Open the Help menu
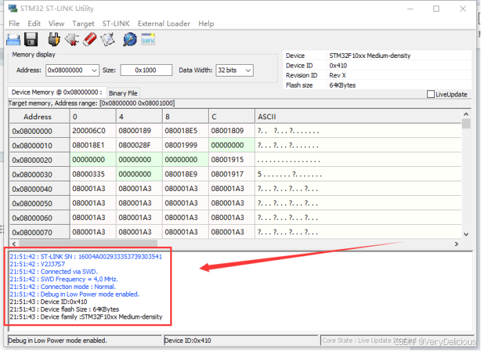This screenshot has width=481, height=351. tap(206, 23)
